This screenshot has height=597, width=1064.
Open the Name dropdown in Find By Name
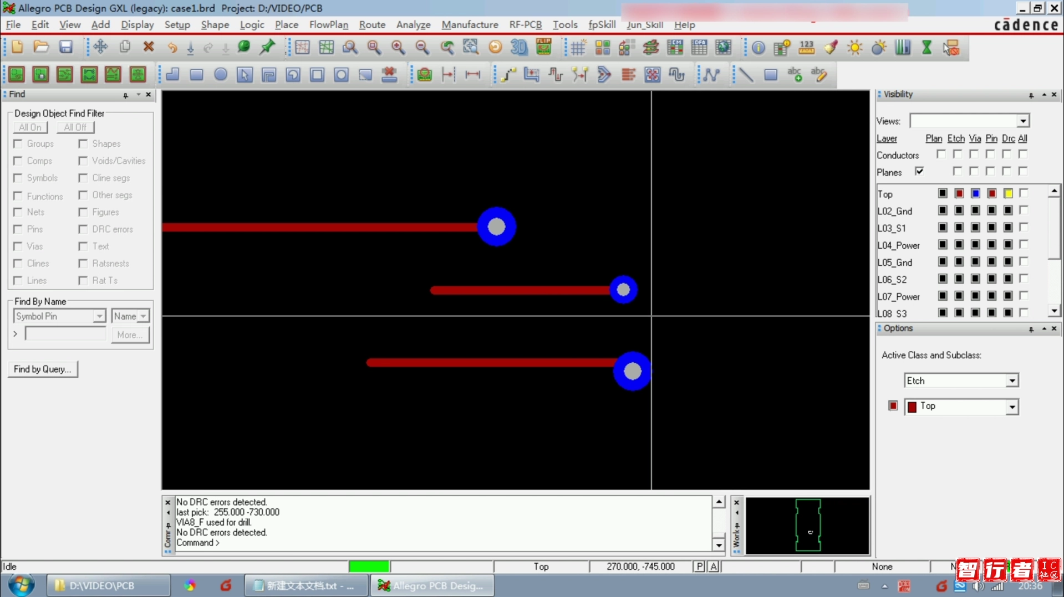click(143, 316)
